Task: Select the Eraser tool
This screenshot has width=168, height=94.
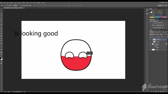Action: point(1,34)
